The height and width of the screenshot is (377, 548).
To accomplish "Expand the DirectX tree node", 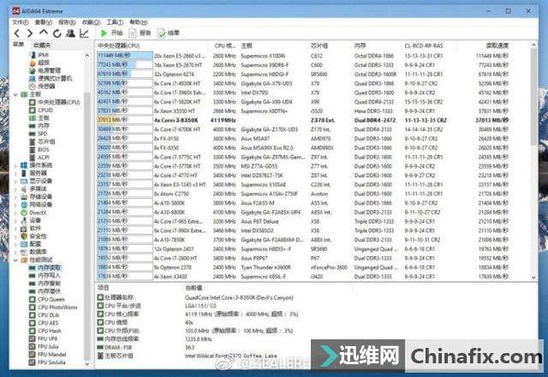I will [15, 212].
